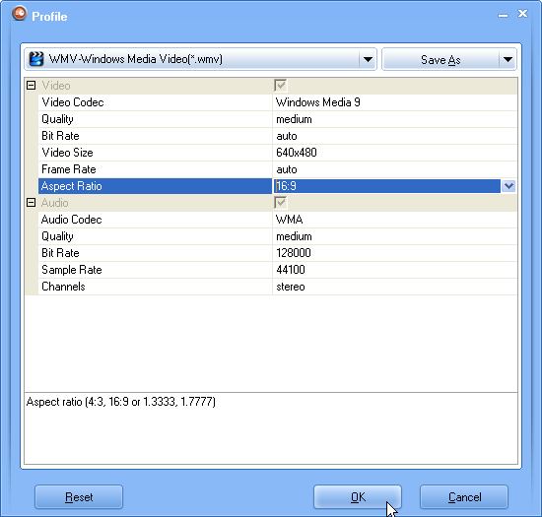Close the Profile window

(522, 14)
